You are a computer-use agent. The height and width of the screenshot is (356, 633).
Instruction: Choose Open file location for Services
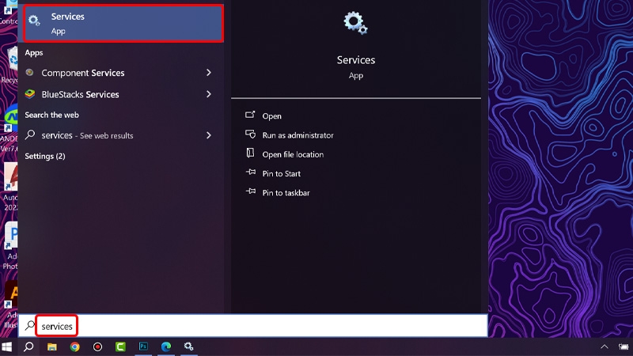(293, 154)
